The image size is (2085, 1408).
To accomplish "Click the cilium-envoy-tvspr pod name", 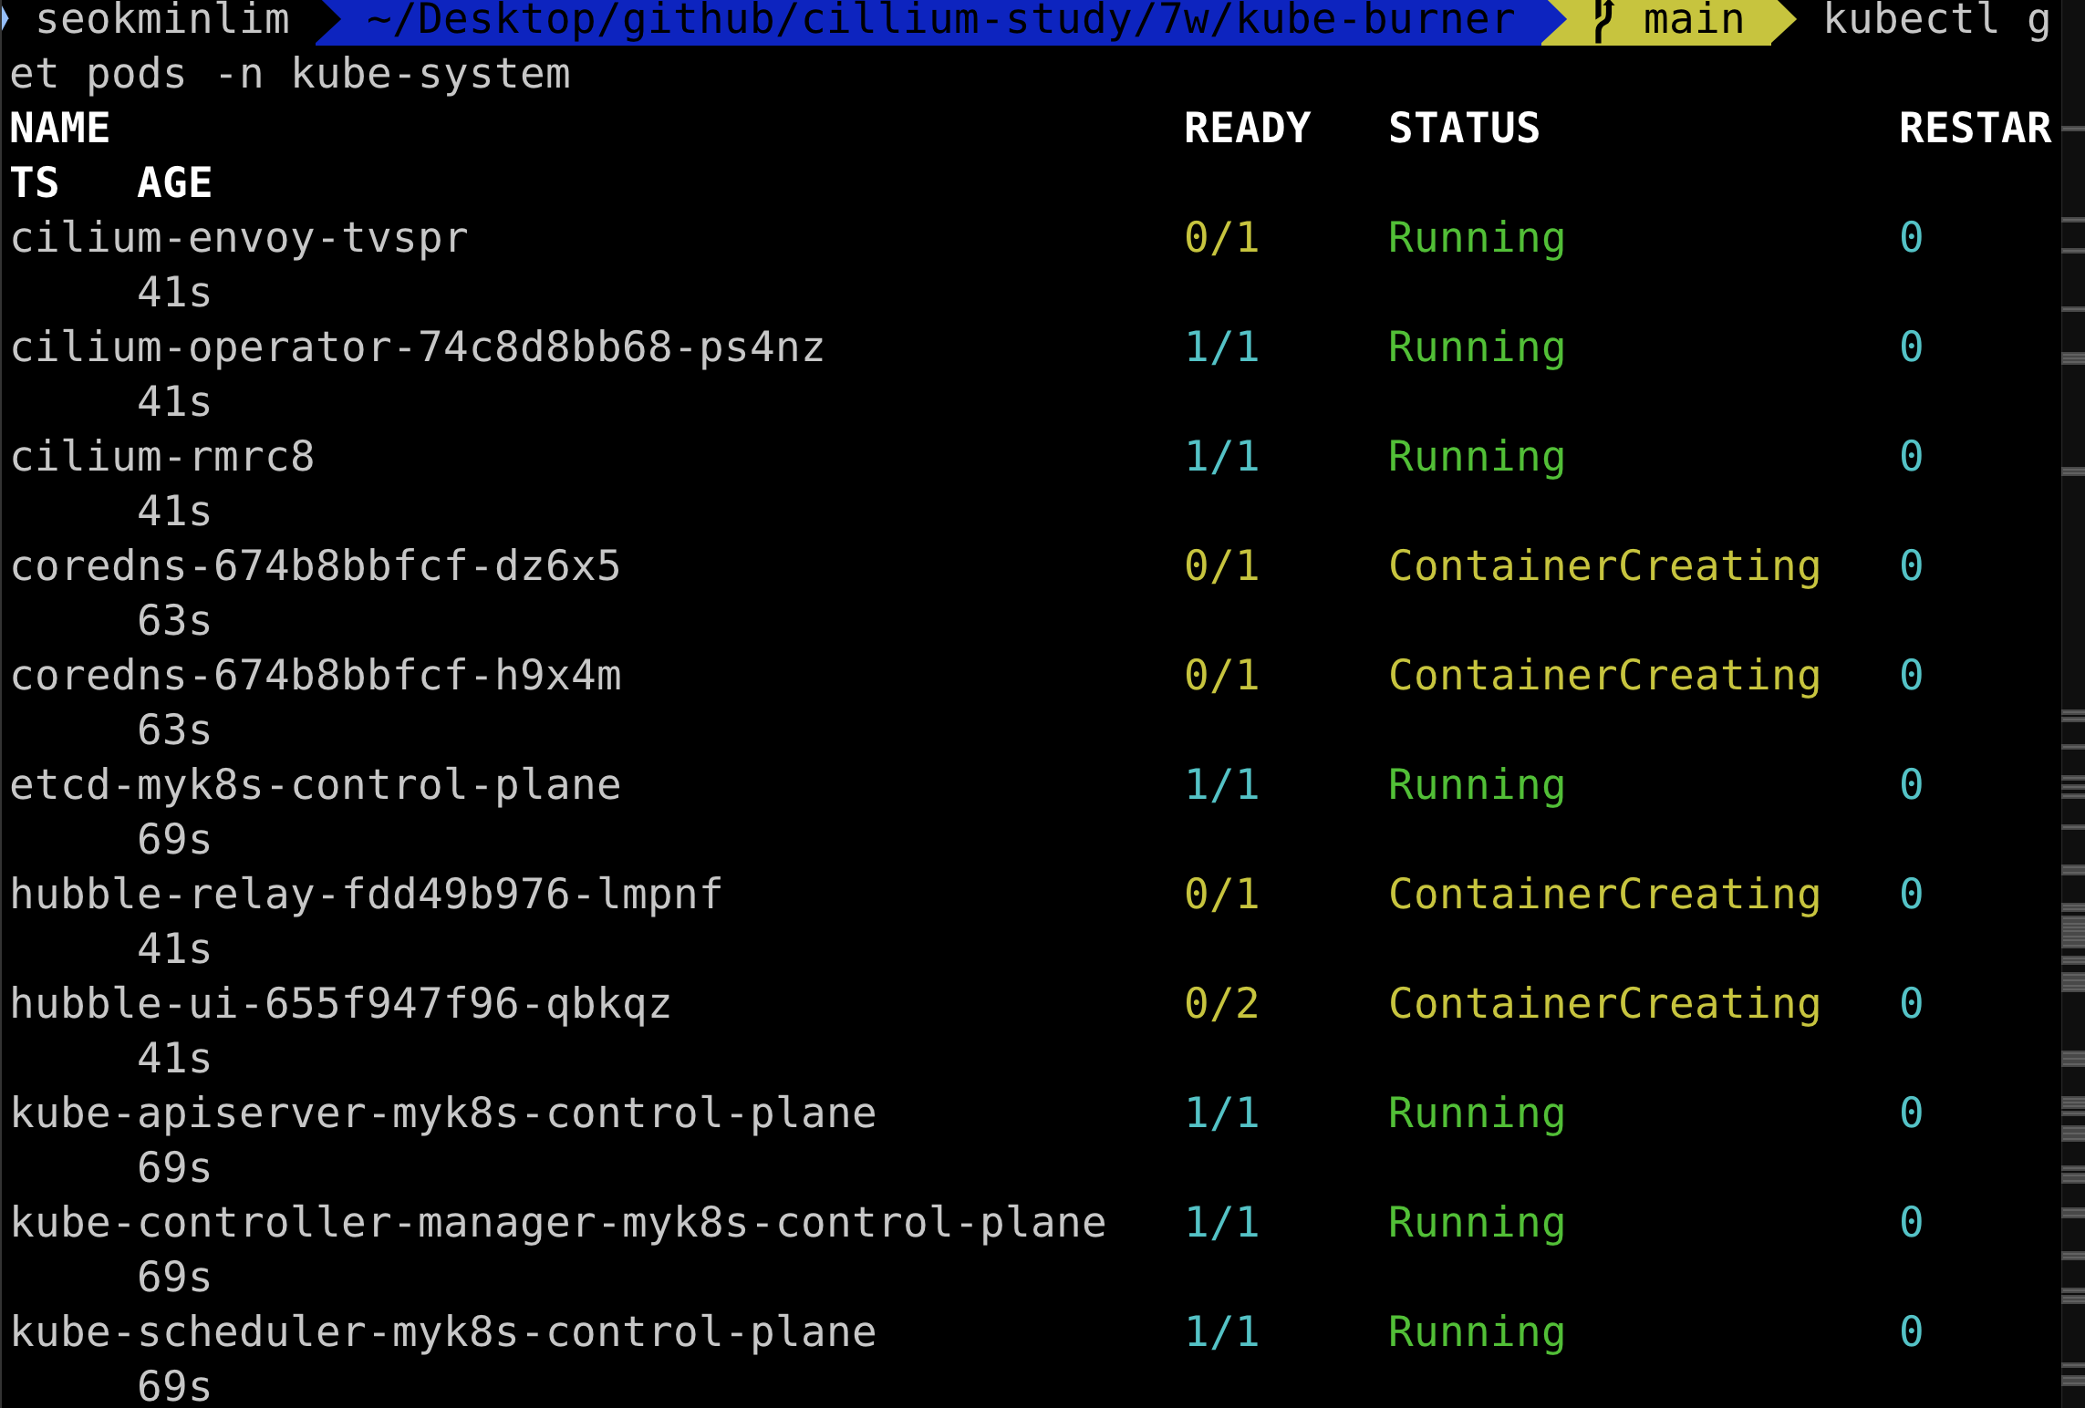I will point(239,238).
